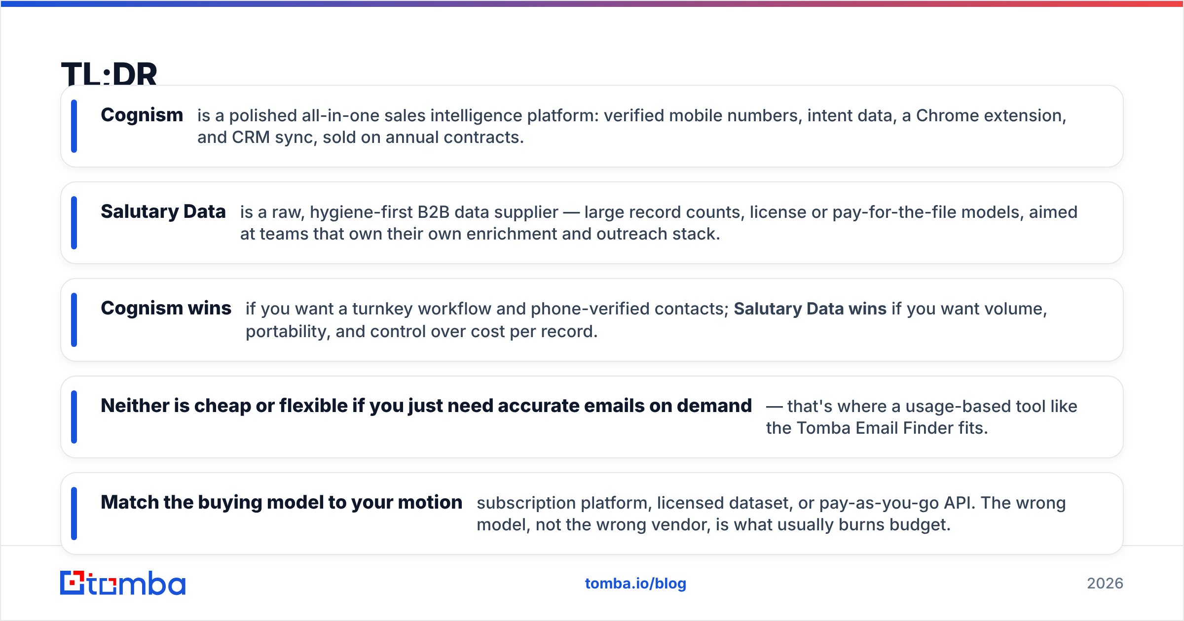Select the Cognism bold label
The image size is (1184, 621).
click(142, 115)
